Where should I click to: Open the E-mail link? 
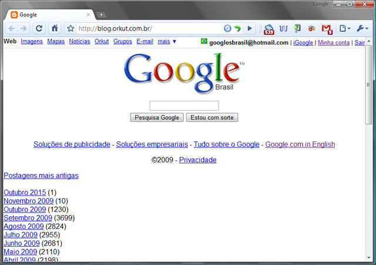(145, 42)
